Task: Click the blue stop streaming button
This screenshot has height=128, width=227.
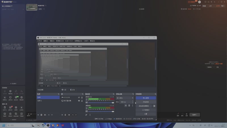Action: point(146,98)
